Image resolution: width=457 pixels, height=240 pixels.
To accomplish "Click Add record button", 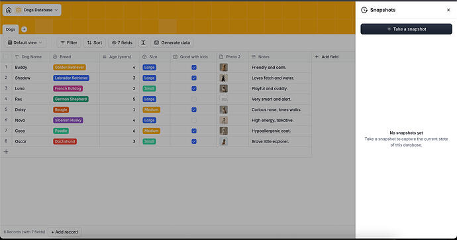I will (x=65, y=232).
